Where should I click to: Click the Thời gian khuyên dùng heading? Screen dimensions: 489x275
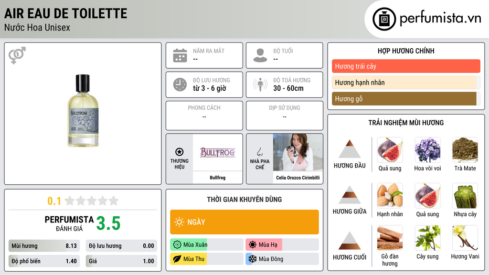click(244, 199)
